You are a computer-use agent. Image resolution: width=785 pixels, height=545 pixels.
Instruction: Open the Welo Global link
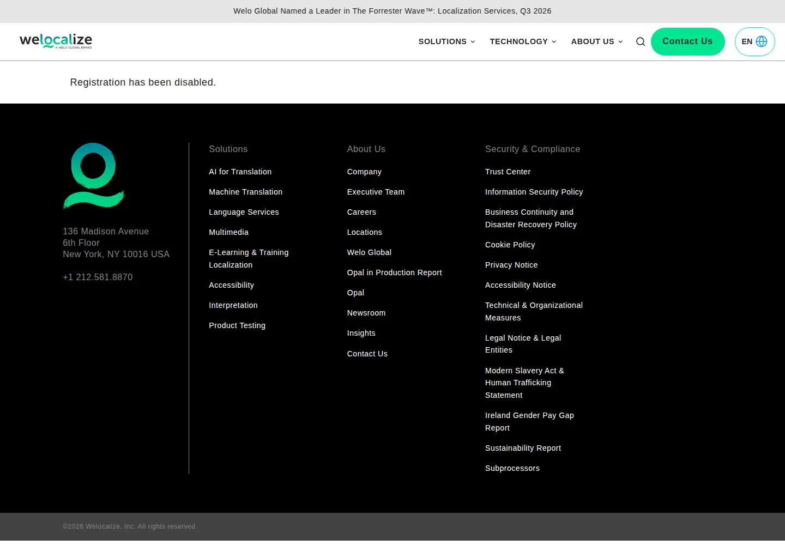(x=370, y=252)
